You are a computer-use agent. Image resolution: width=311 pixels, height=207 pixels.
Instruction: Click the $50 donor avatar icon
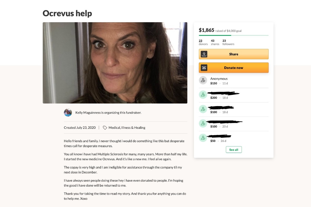[x=203, y=138]
